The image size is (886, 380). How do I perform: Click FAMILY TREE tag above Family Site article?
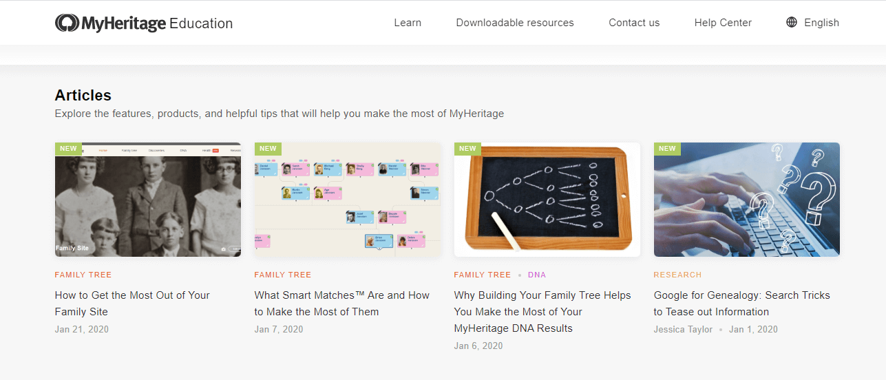83,275
